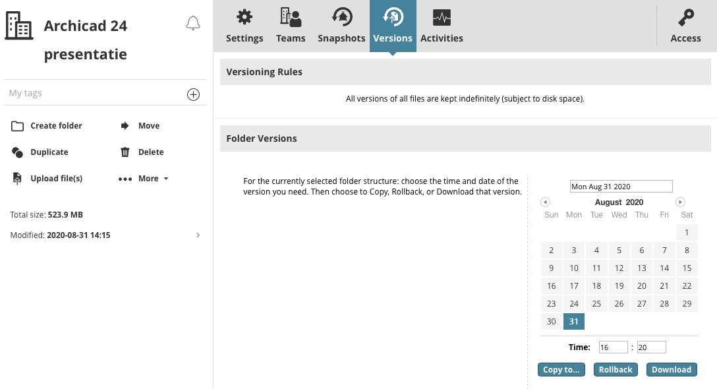The width and height of the screenshot is (717, 389).
Task: Switch to the Snapshots tab
Action: point(341,26)
